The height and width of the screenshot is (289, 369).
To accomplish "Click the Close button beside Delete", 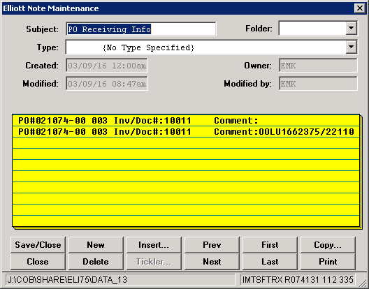I will tap(38, 262).
